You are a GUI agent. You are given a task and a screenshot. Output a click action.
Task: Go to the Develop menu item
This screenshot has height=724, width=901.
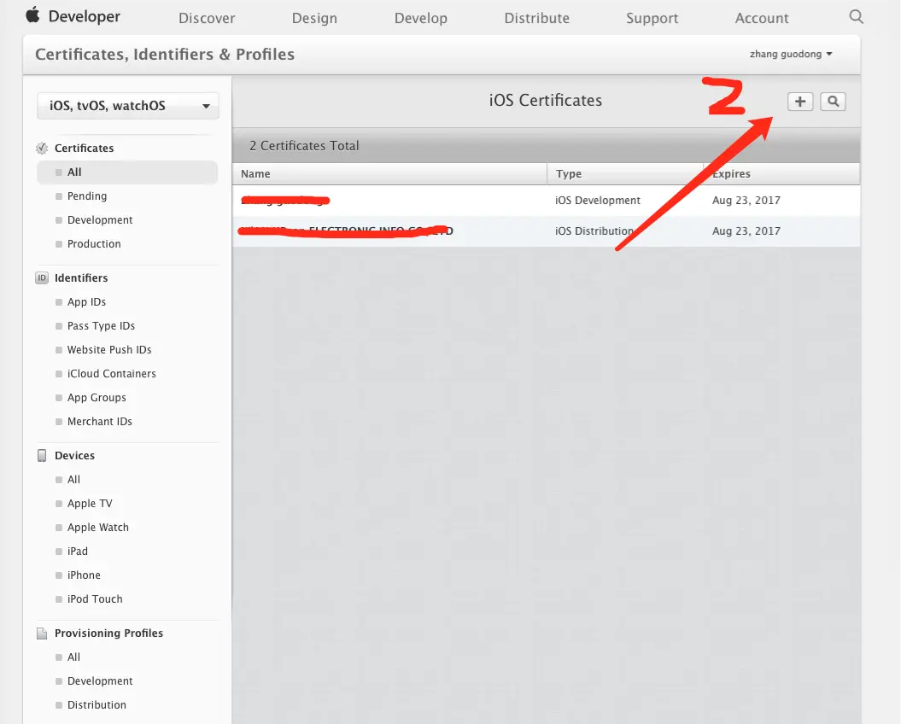click(421, 18)
